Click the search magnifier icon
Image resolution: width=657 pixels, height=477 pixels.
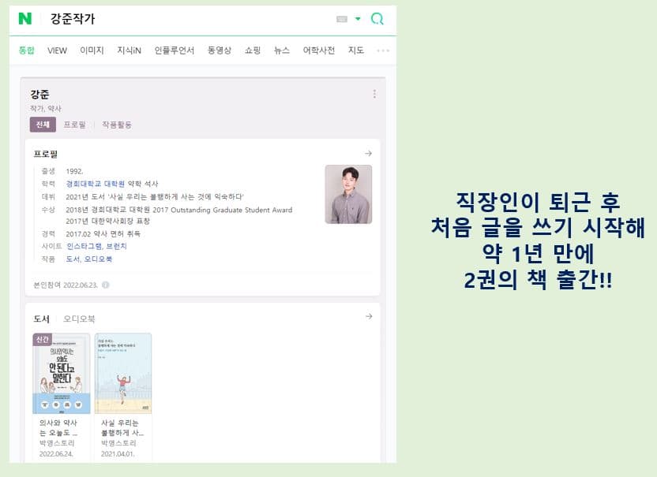377,19
